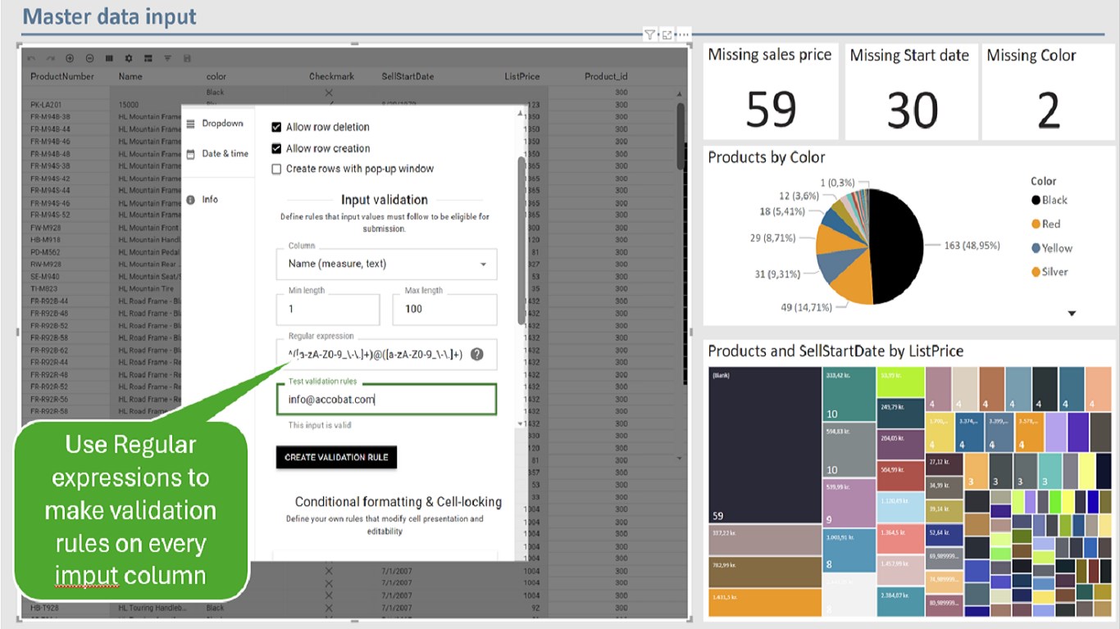
Task: Click the Black legend marker
Action: click(1036, 201)
